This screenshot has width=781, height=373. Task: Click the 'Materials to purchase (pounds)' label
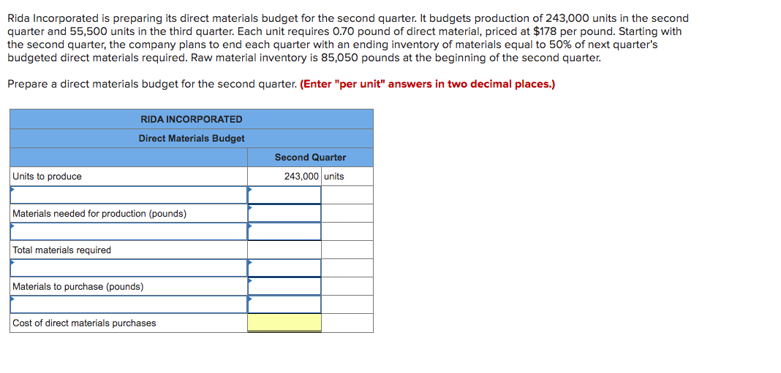(x=78, y=286)
